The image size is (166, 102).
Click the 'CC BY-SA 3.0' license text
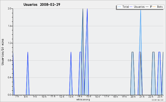[x=157, y=100]
